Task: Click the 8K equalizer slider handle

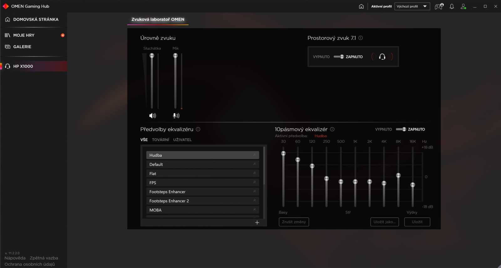Action: (399, 175)
